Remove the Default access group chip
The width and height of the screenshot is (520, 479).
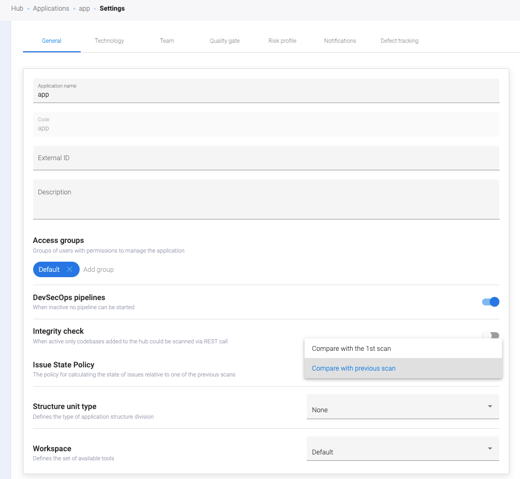point(69,270)
